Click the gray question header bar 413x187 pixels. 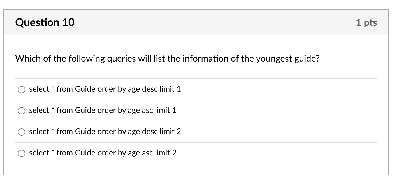[x=196, y=22]
